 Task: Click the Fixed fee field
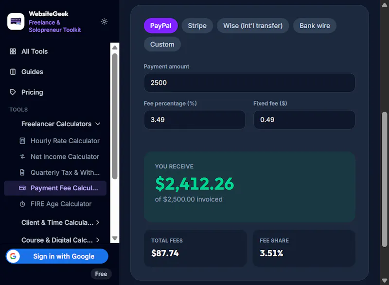tap(304, 119)
